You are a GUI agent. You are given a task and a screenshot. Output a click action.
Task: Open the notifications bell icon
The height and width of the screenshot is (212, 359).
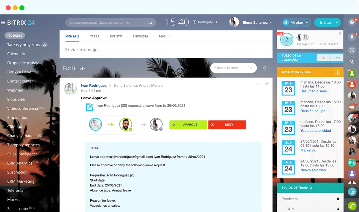click(352, 37)
